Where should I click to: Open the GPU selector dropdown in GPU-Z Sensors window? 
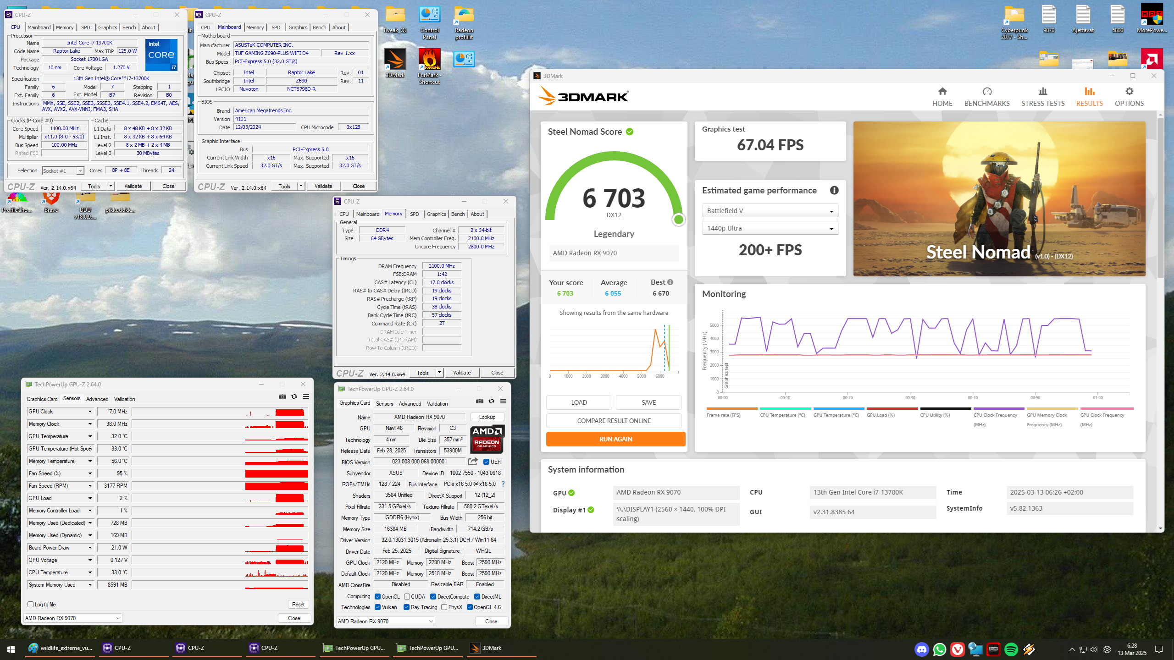point(73,618)
